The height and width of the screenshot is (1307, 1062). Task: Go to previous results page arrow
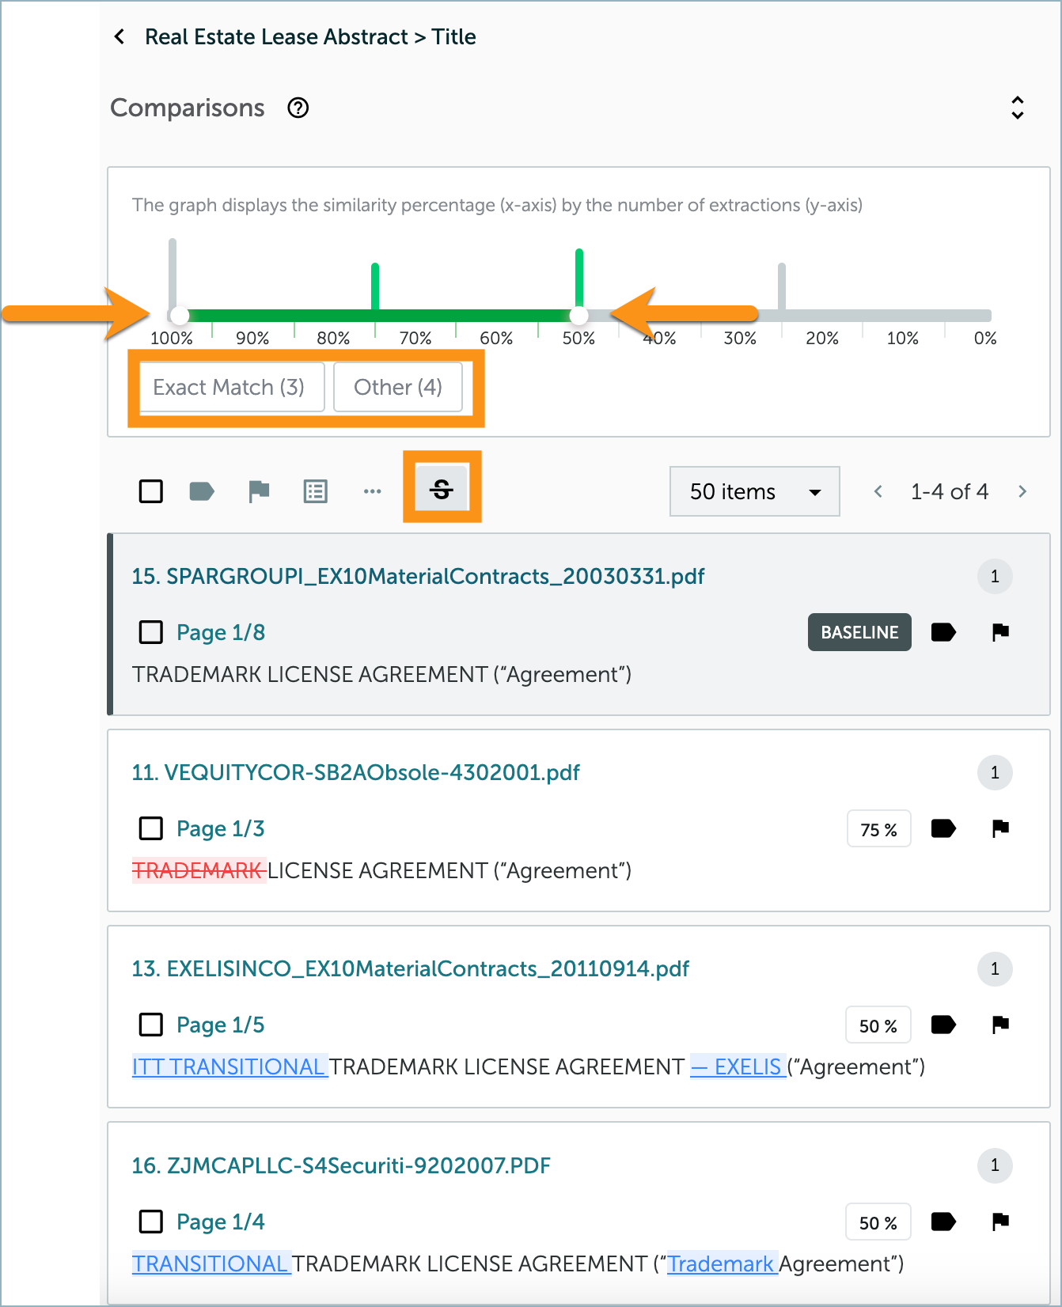coord(878,491)
